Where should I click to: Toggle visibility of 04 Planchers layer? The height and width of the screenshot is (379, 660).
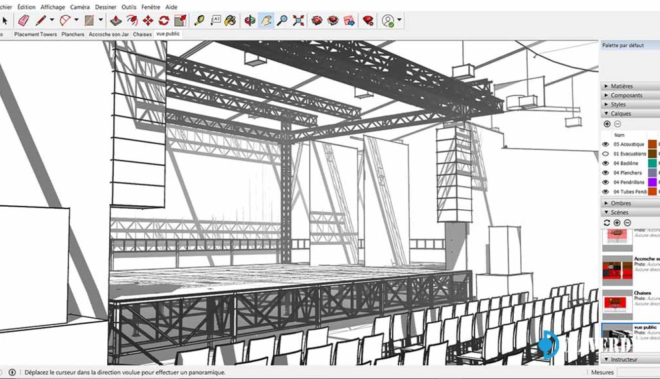coord(605,173)
